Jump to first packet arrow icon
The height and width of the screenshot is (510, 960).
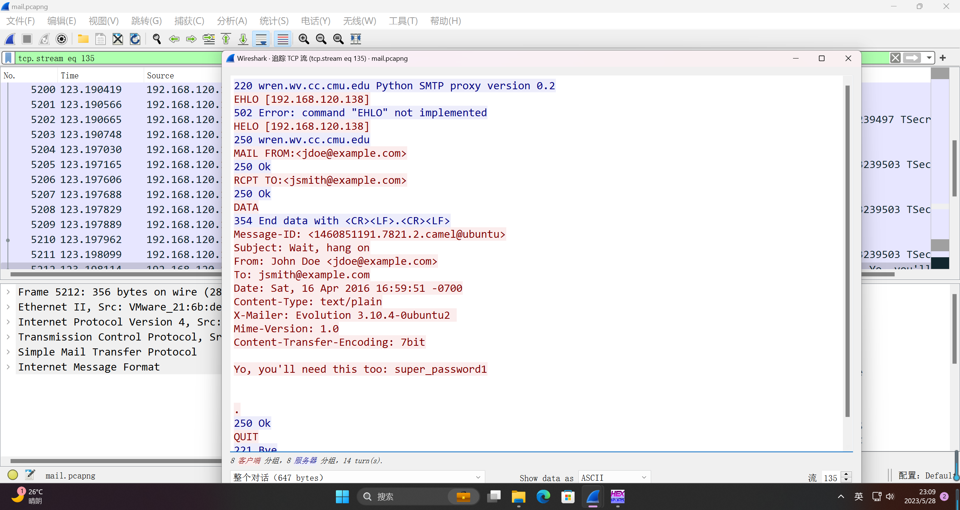pyautogui.click(x=226, y=39)
